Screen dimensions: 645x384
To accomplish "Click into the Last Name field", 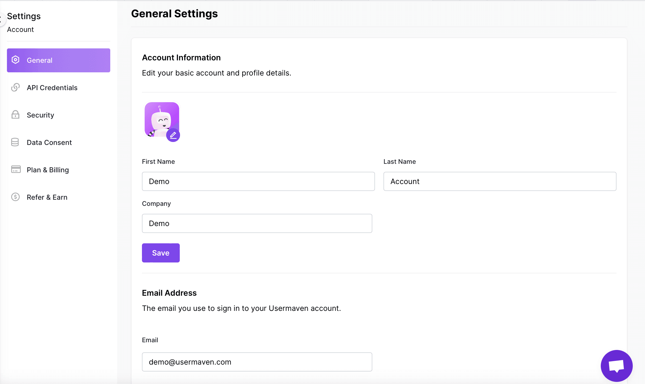I will click(x=500, y=181).
